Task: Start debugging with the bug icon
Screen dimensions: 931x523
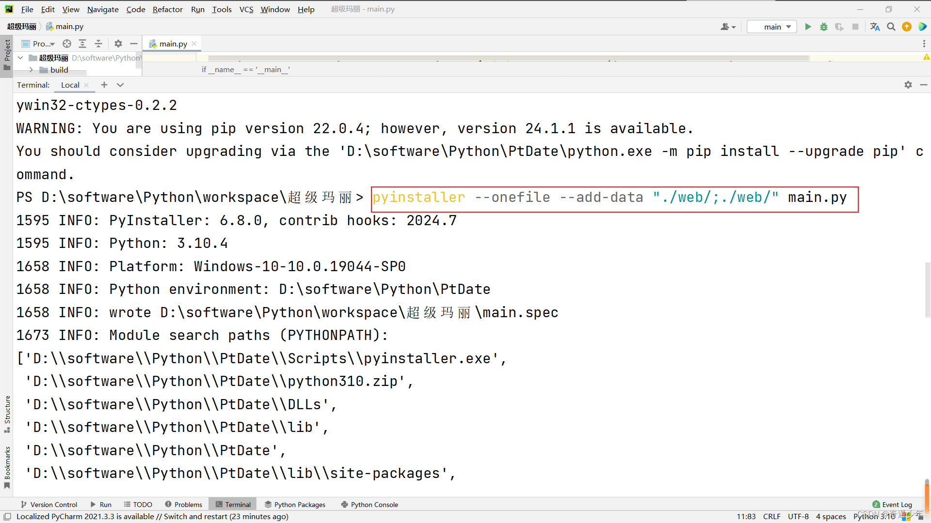Action: point(823,27)
